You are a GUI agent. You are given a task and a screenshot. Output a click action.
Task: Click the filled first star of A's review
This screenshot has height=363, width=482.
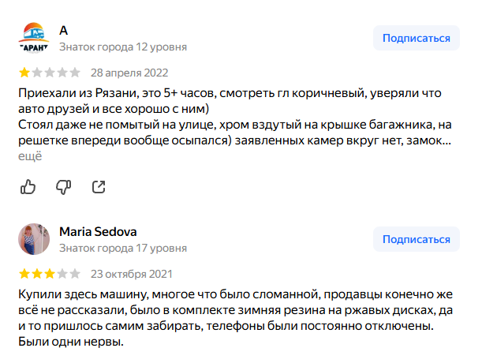tap(24, 73)
